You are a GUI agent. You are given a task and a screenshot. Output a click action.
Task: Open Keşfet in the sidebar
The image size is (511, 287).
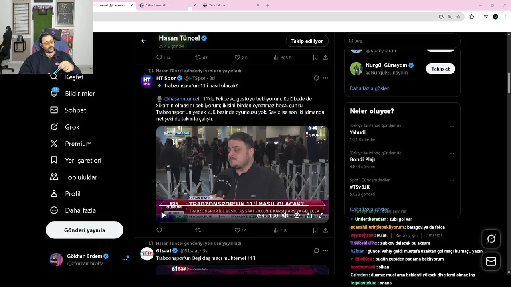(x=67, y=77)
